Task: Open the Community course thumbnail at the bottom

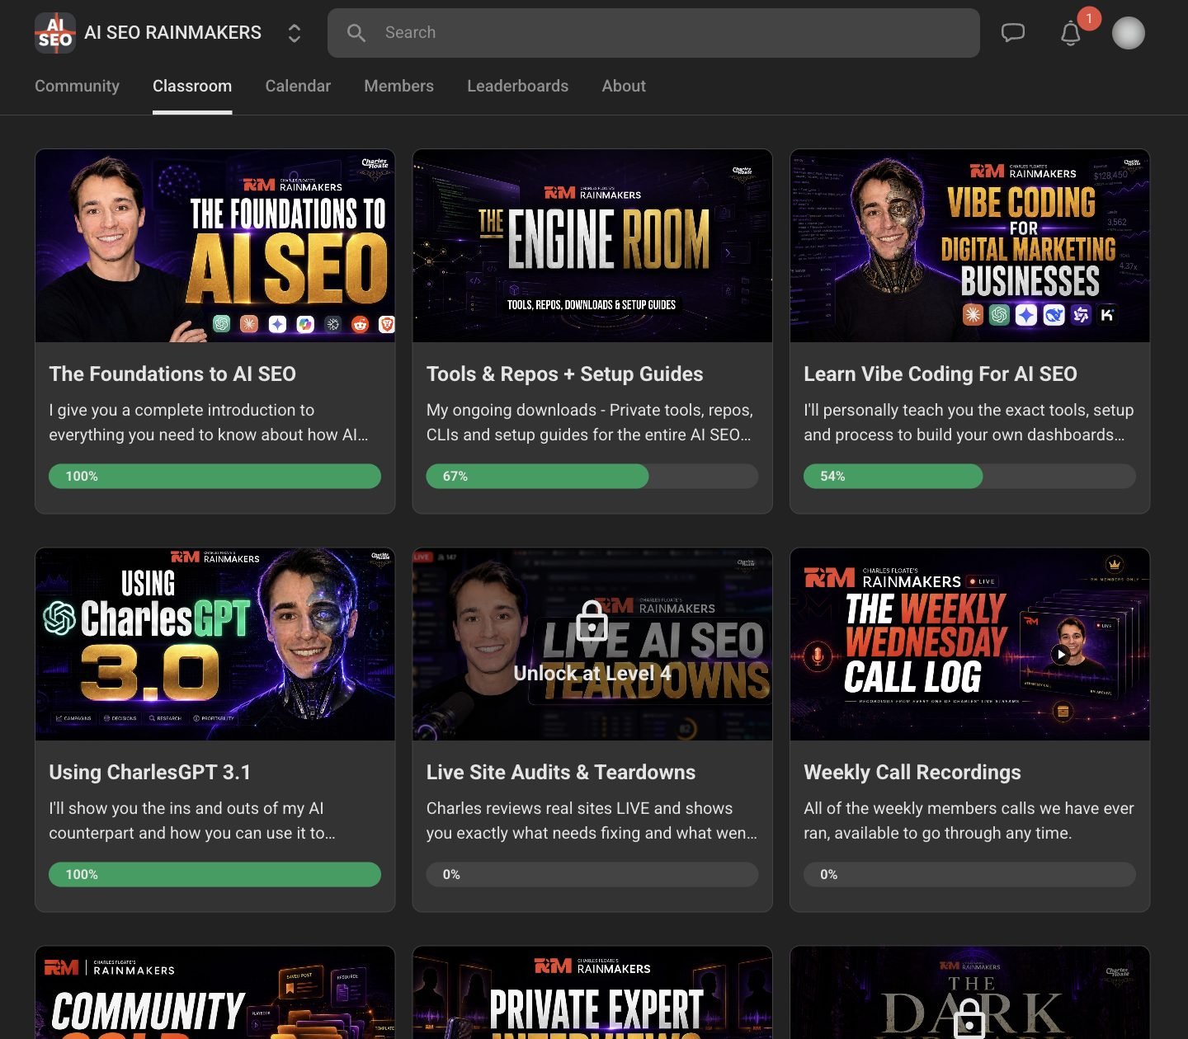Action: (215, 993)
